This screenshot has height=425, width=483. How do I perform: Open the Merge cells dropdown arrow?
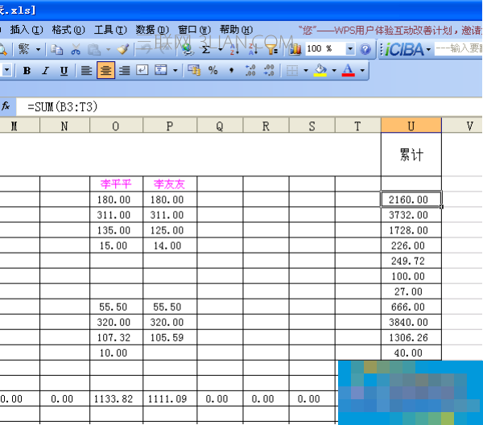click(x=175, y=71)
